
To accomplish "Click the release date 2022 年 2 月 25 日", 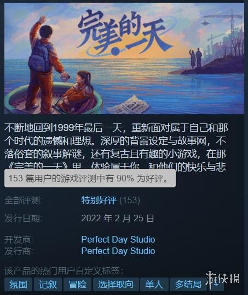I will [118, 219].
